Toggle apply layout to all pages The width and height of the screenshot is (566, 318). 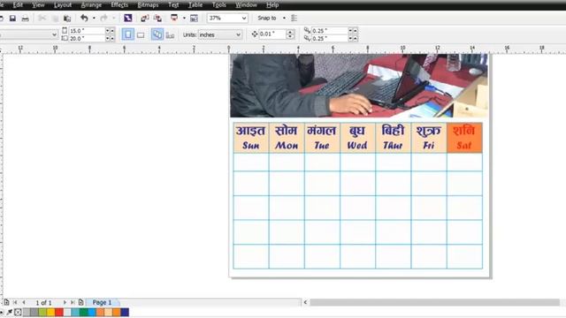[157, 34]
